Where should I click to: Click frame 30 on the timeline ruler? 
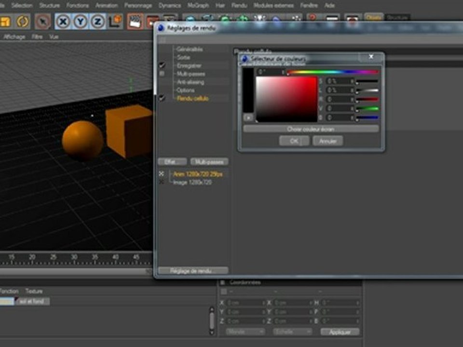tap(74, 257)
